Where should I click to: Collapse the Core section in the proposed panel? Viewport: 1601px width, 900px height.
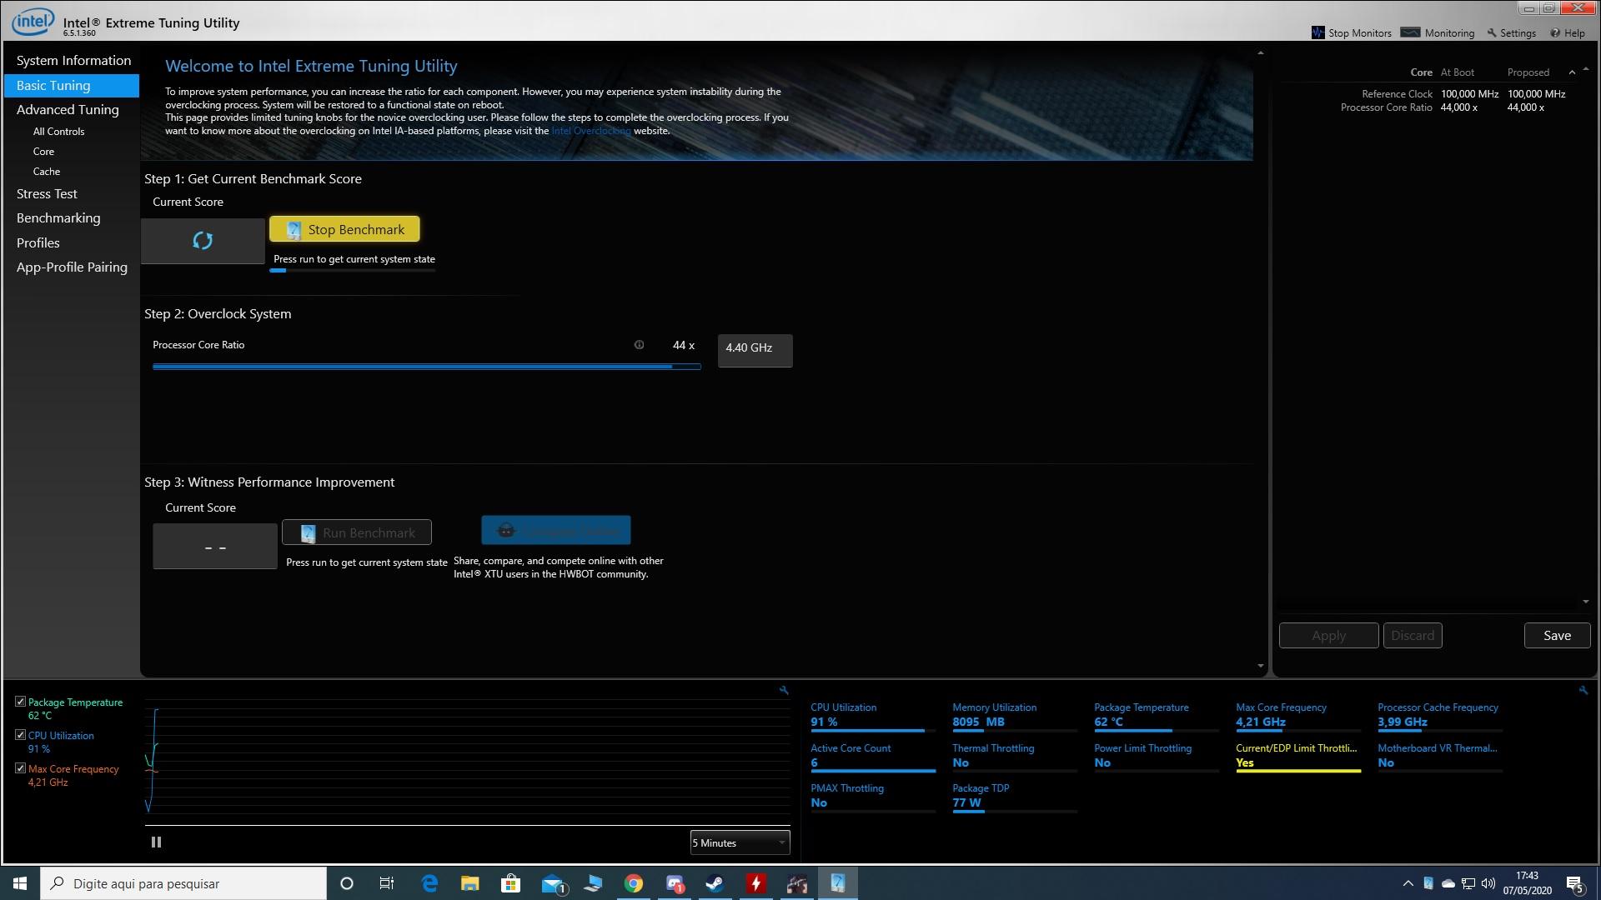(1572, 72)
